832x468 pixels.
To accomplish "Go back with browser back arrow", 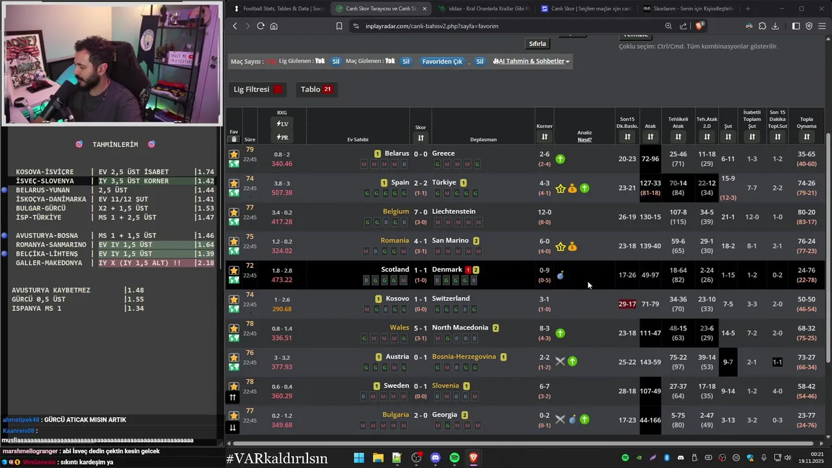I will point(235,26).
